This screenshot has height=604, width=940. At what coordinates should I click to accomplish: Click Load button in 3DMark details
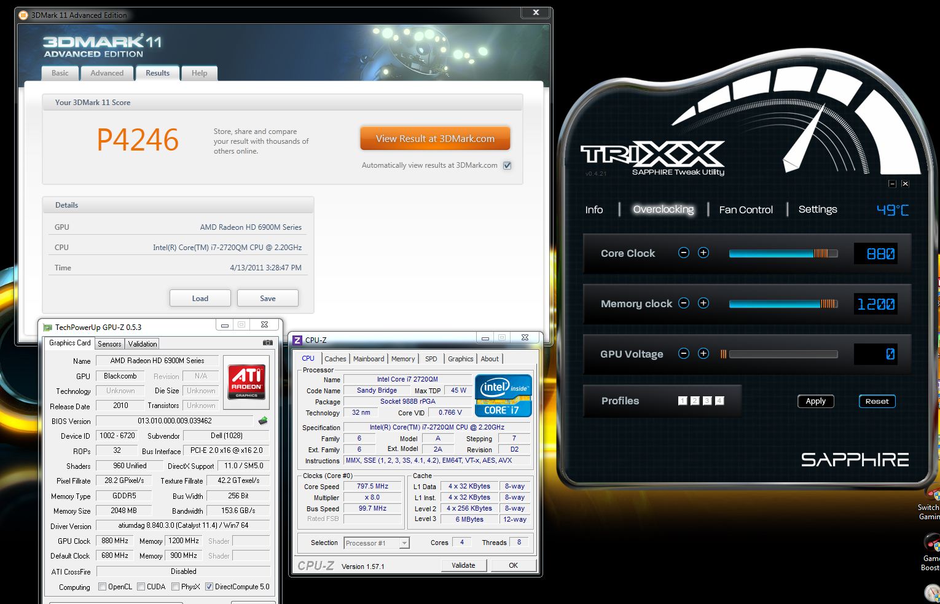tap(200, 298)
